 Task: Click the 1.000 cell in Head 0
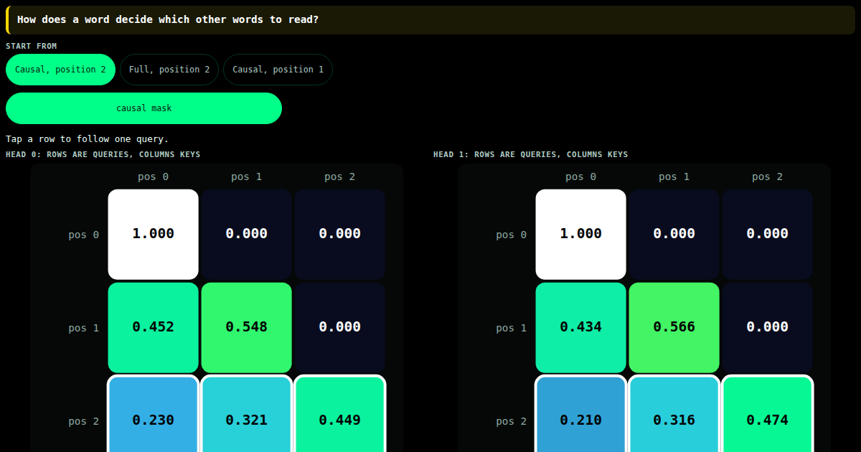coord(154,234)
